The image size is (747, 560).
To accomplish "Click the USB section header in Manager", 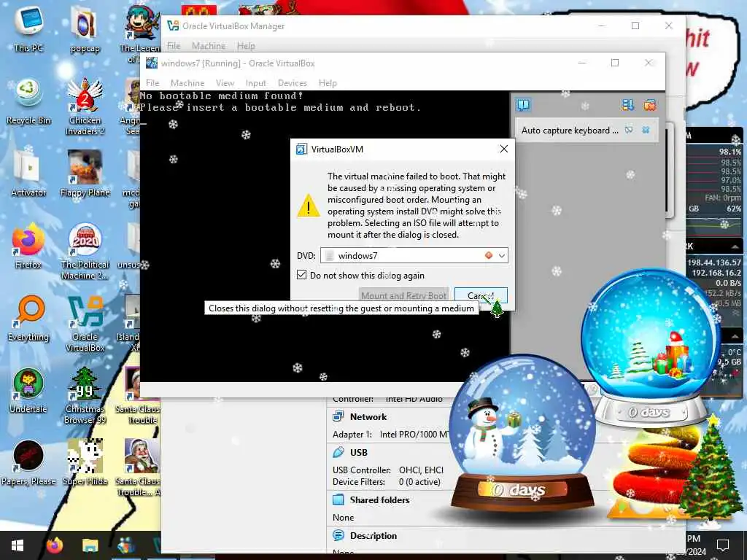I will (359, 452).
